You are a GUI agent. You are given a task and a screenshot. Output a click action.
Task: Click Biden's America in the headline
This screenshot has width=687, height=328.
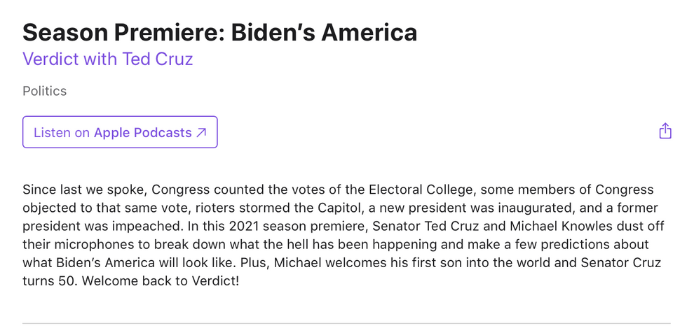pyautogui.click(x=324, y=32)
